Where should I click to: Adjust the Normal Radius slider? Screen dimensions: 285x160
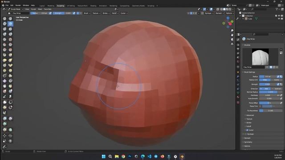click(x=271, y=92)
